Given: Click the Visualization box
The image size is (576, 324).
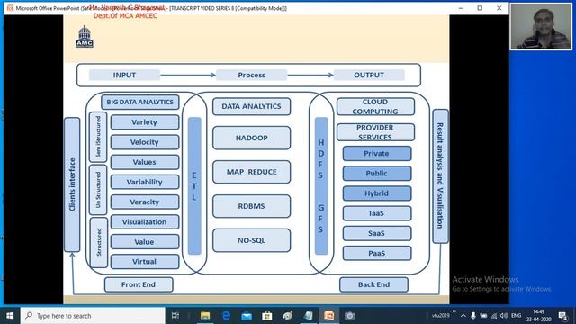Looking at the screenshot, I should [144, 222].
